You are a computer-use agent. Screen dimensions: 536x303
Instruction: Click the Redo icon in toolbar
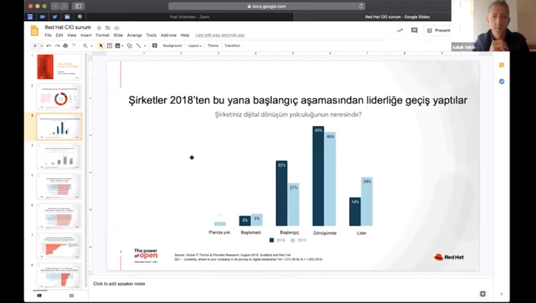tap(57, 46)
